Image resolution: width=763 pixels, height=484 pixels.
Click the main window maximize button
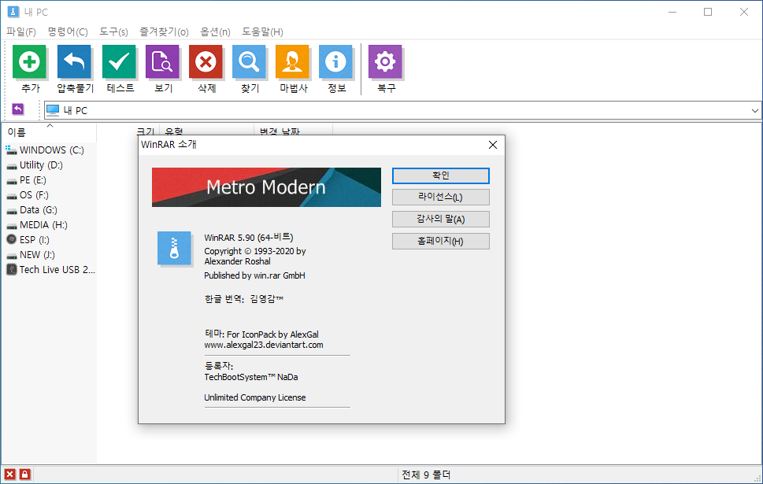coord(708,12)
